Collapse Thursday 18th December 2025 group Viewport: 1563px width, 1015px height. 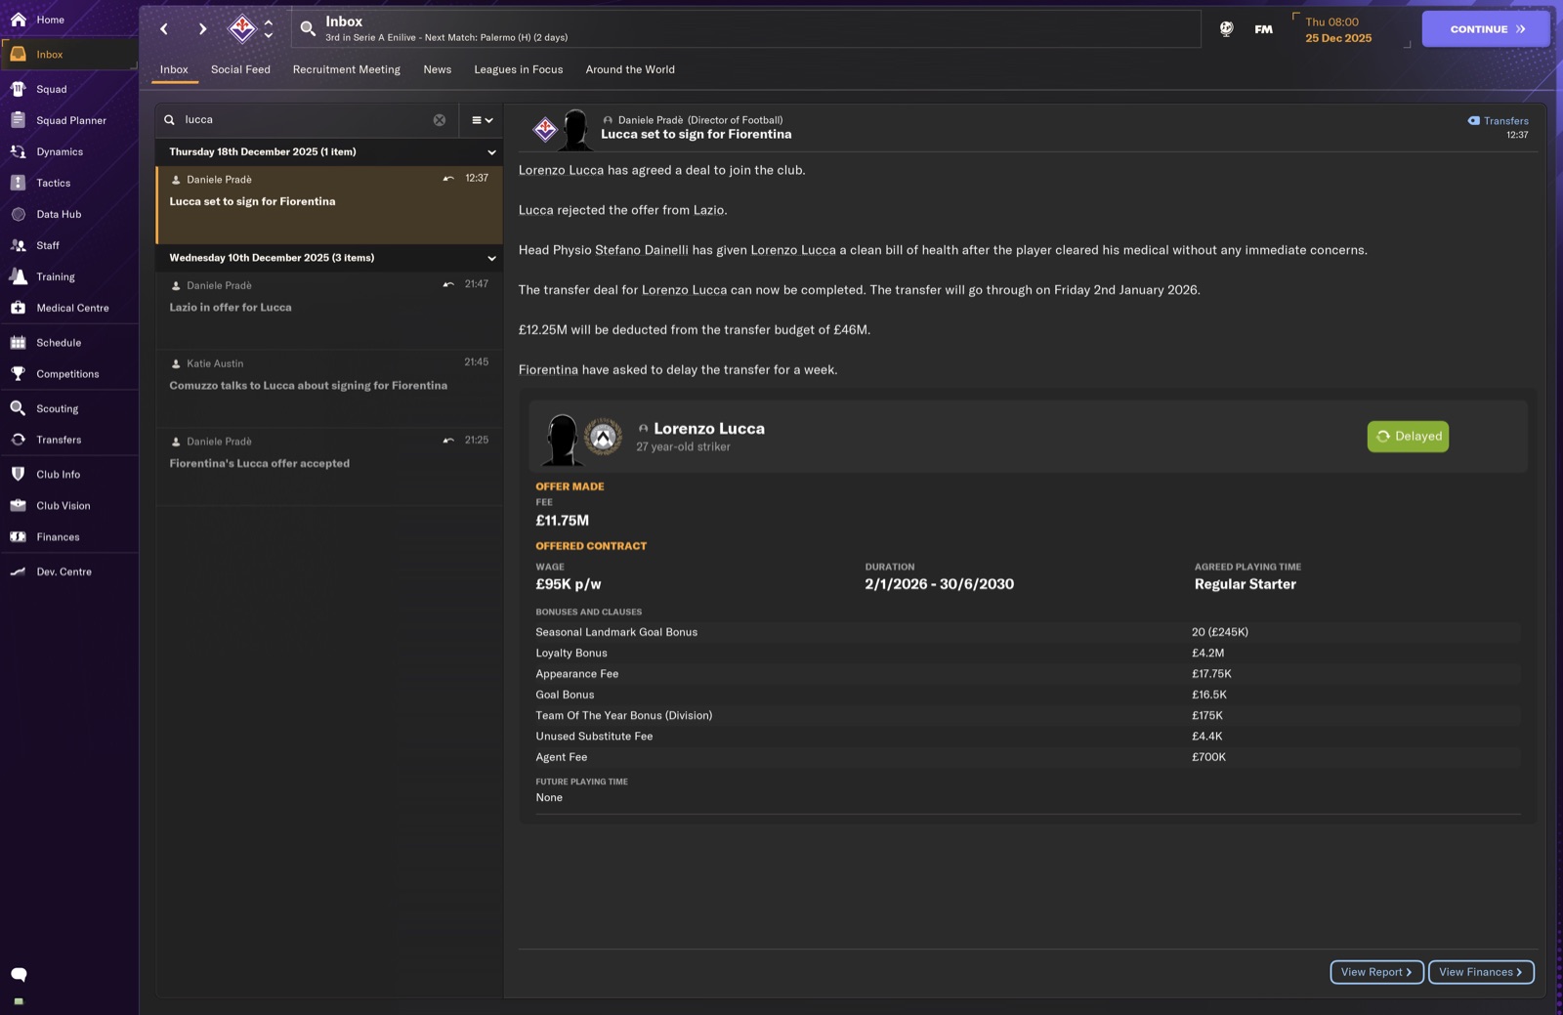pos(491,152)
